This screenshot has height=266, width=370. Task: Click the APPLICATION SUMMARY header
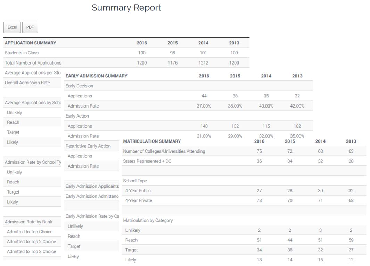pos(31,43)
